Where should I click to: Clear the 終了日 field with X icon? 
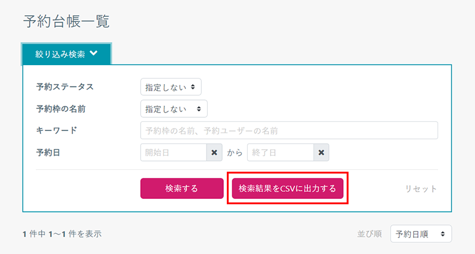tap(321, 153)
